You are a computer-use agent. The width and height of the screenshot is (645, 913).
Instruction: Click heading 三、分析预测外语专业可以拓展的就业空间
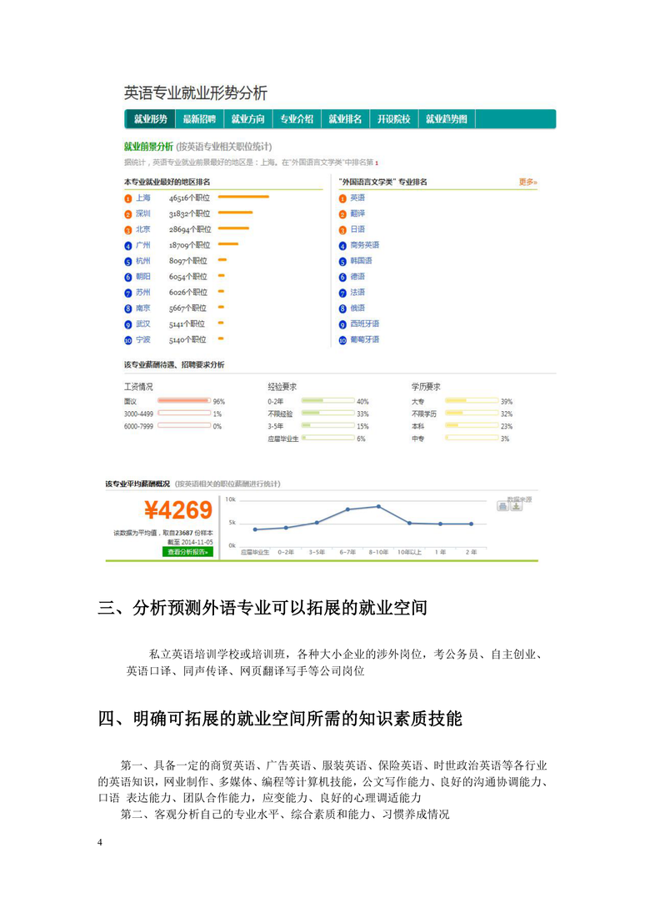[262, 608]
